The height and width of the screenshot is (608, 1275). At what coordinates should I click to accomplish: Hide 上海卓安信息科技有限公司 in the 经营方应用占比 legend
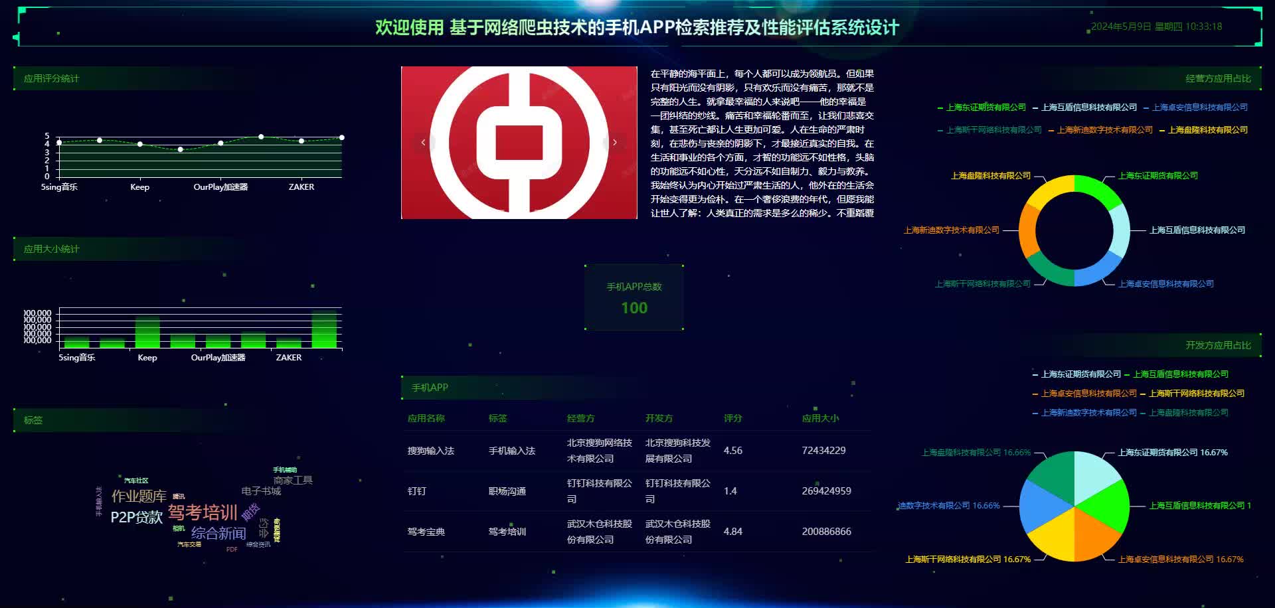click(1196, 108)
